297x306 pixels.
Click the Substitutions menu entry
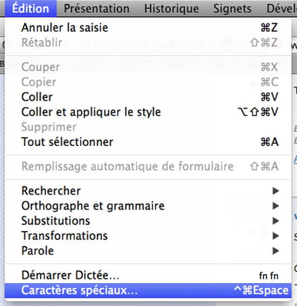(x=148, y=221)
